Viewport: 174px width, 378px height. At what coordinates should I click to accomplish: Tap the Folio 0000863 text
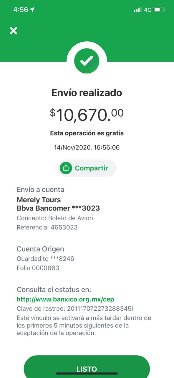pos(38,268)
